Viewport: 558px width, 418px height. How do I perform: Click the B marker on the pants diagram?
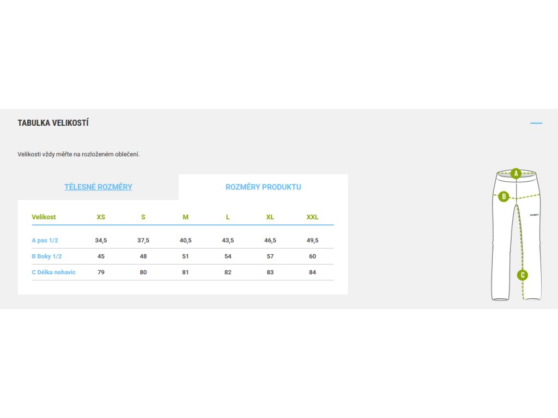[504, 196]
